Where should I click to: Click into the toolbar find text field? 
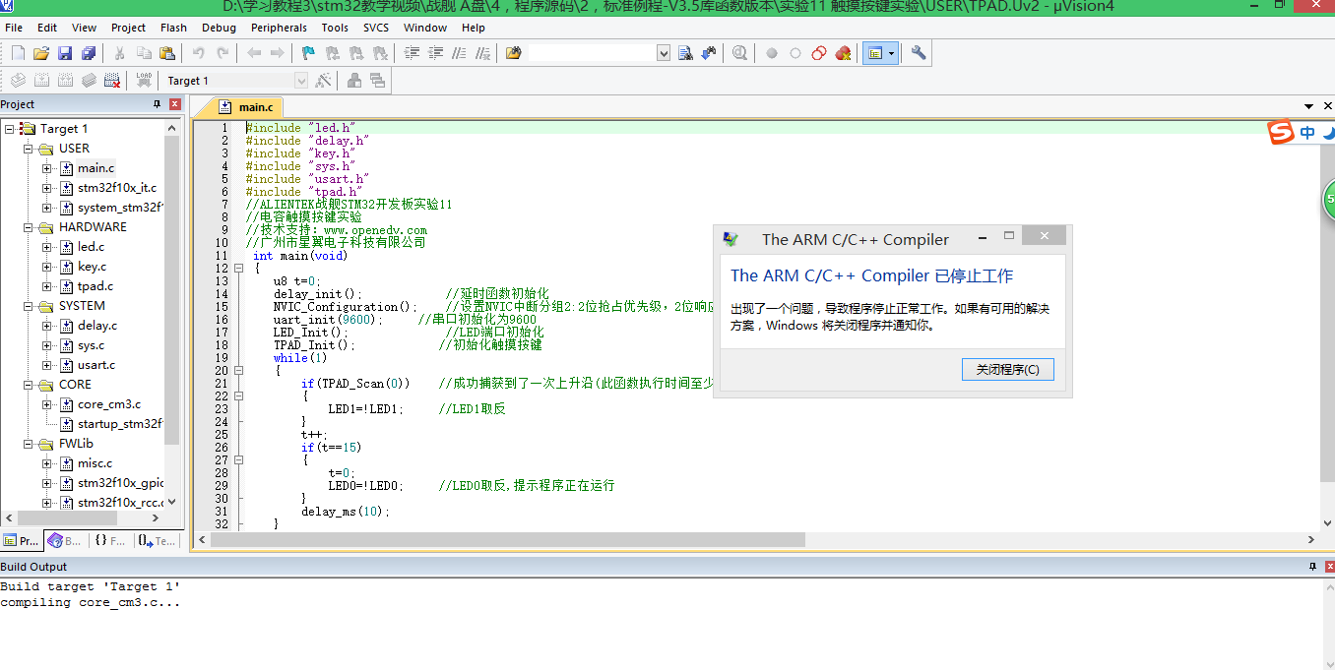tap(592, 53)
